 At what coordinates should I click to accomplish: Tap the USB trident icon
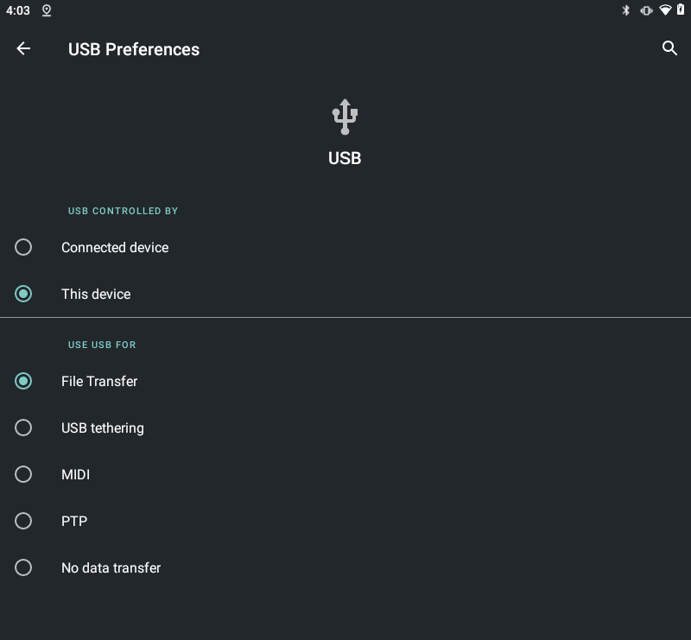tap(345, 116)
